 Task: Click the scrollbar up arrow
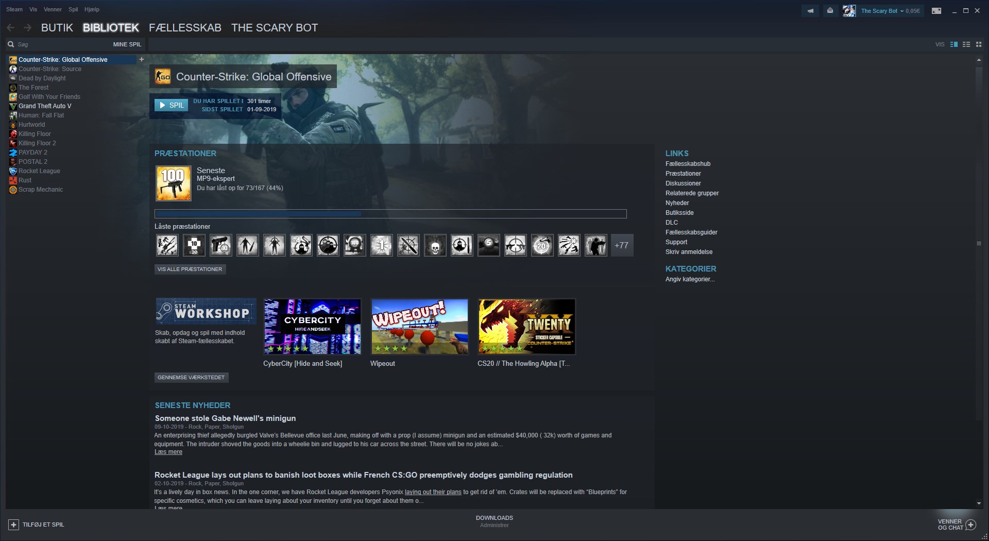click(979, 60)
